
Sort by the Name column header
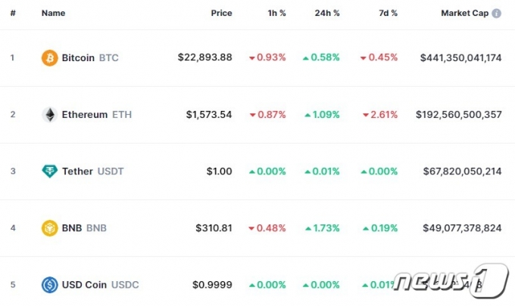point(53,13)
